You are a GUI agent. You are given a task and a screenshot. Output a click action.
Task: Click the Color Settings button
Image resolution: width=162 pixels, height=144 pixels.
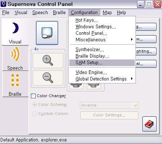pos(109,115)
